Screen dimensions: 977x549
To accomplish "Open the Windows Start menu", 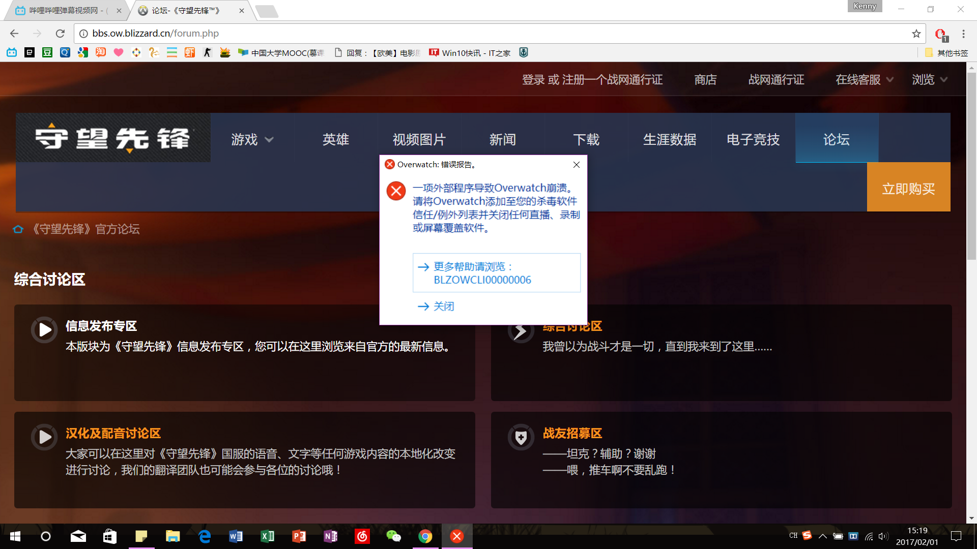I will tap(15, 536).
